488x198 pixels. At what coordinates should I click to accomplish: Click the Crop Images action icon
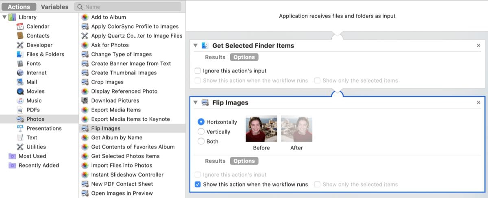click(x=85, y=82)
